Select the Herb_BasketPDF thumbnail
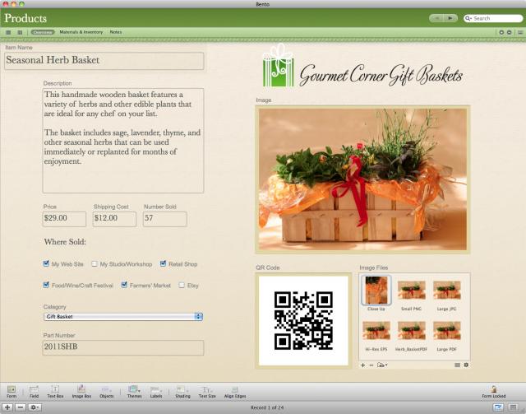Viewport: 526px width, 414px height. tap(411, 331)
